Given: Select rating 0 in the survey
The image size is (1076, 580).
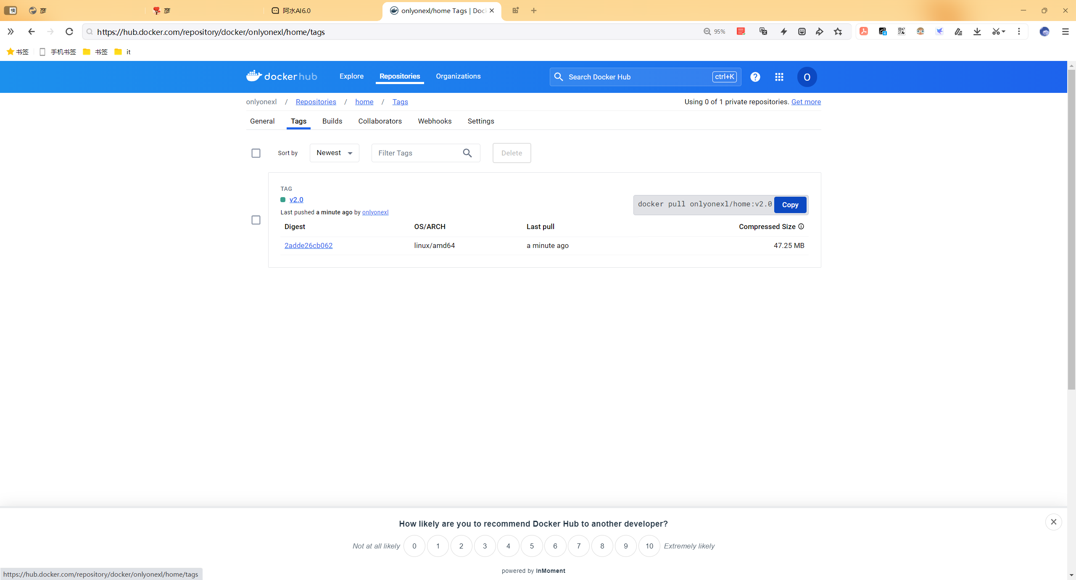Looking at the screenshot, I should click(414, 546).
